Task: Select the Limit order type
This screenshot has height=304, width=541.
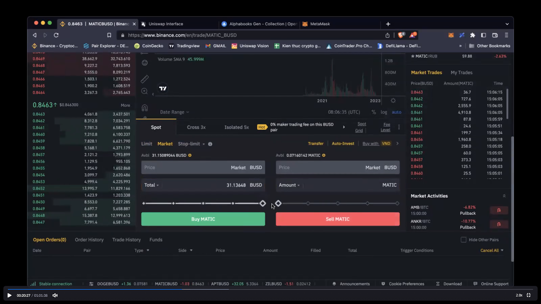Action: [146, 144]
